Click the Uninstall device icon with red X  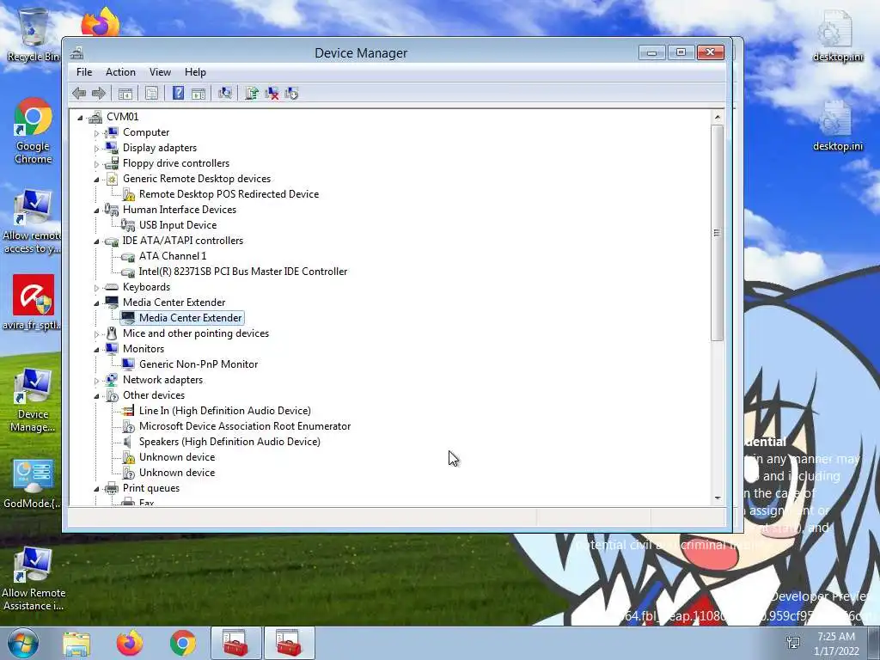click(272, 93)
